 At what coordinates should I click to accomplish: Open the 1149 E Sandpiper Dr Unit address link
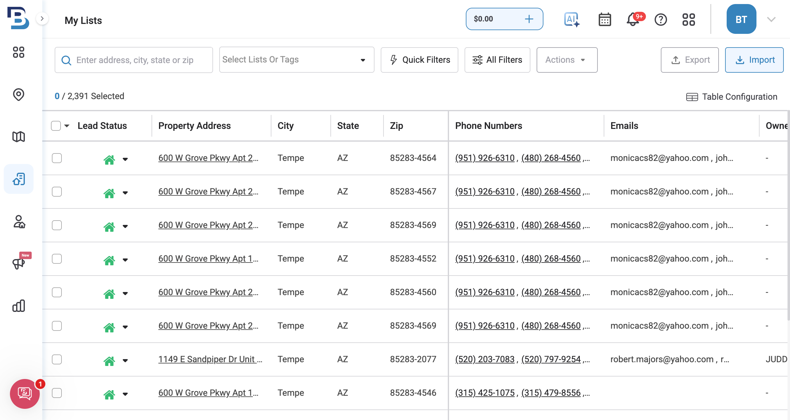(x=210, y=359)
